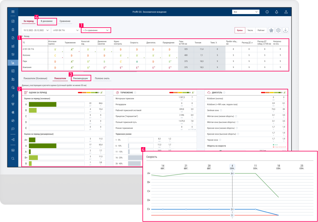Go back via the Назад link
The width and height of the screenshot is (318, 222).
pos(25,36)
